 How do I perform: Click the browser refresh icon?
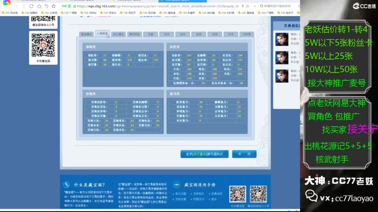[31, 6]
